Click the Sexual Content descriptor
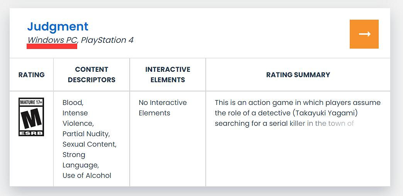This screenshot has width=403, height=196. click(x=89, y=144)
